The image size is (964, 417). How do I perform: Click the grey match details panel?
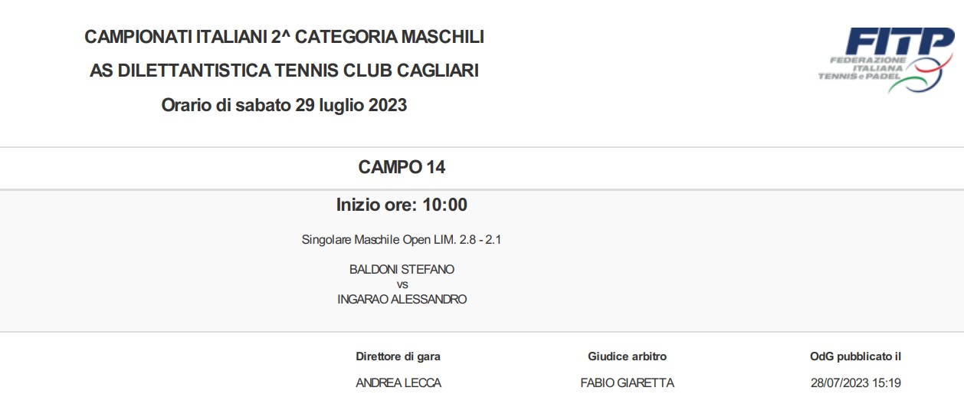(482, 261)
